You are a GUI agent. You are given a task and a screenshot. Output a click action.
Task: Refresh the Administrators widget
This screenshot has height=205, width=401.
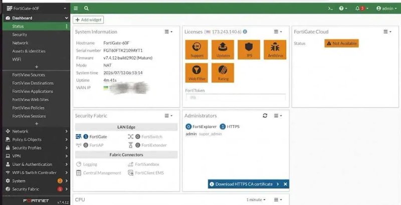[x=265, y=115]
